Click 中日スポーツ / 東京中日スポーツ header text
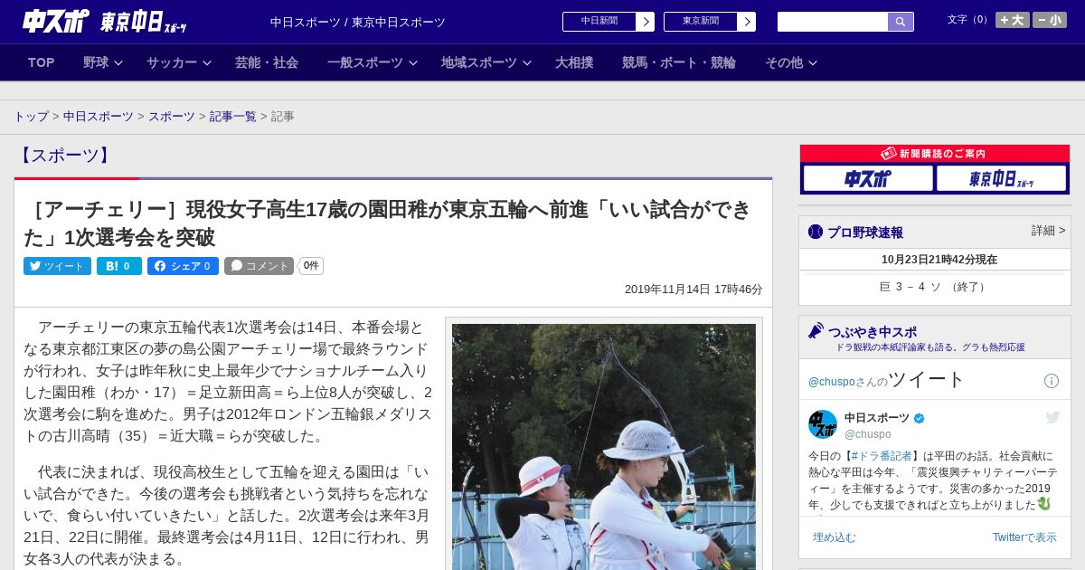1085x570 pixels. 358,22
